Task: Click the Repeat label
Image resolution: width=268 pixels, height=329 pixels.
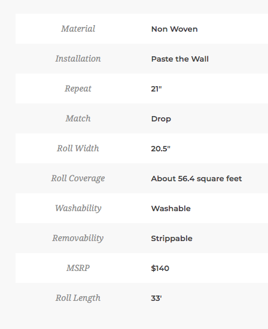Action: (x=78, y=89)
